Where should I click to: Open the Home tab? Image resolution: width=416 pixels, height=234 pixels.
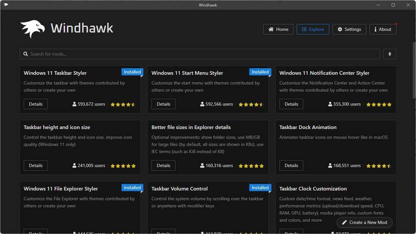point(278,29)
